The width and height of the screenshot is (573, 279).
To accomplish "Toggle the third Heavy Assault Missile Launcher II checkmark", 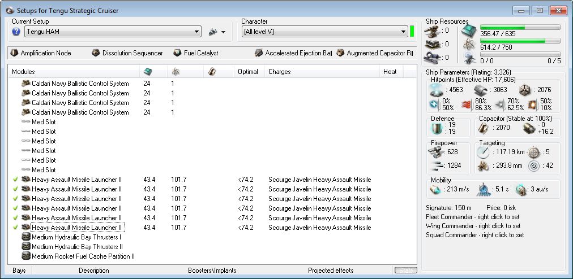I will coord(15,199).
